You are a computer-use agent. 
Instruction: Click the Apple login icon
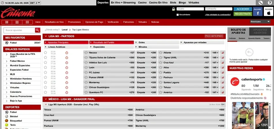269,11
